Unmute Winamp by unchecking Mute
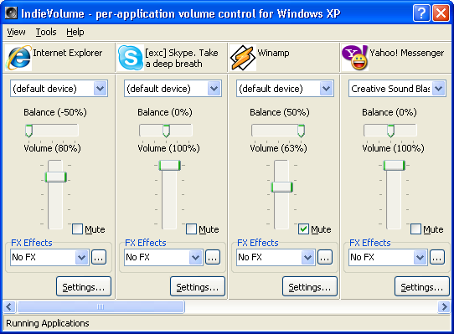454x334 pixels. (303, 229)
